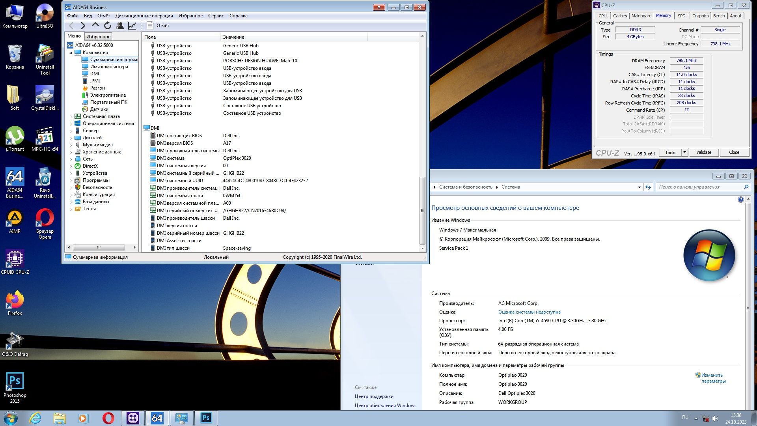The image size is (757, 426).
Task: Open the Корзина recycle bin icon
Action: (x=15, y=57)
